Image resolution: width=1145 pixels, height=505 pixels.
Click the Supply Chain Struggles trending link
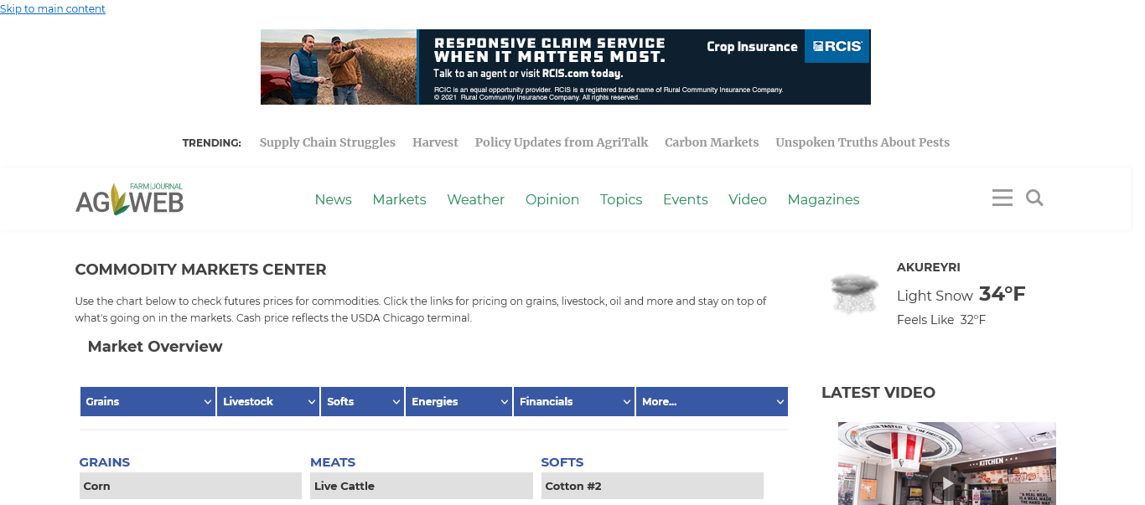(x=327, y=142)
